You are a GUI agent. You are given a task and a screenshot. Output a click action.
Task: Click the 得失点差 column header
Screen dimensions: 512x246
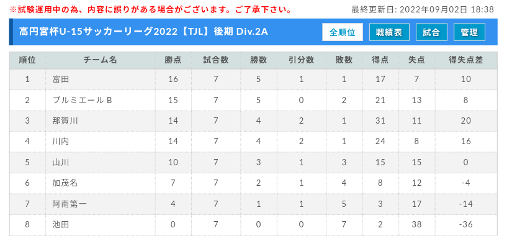[465, 60]
